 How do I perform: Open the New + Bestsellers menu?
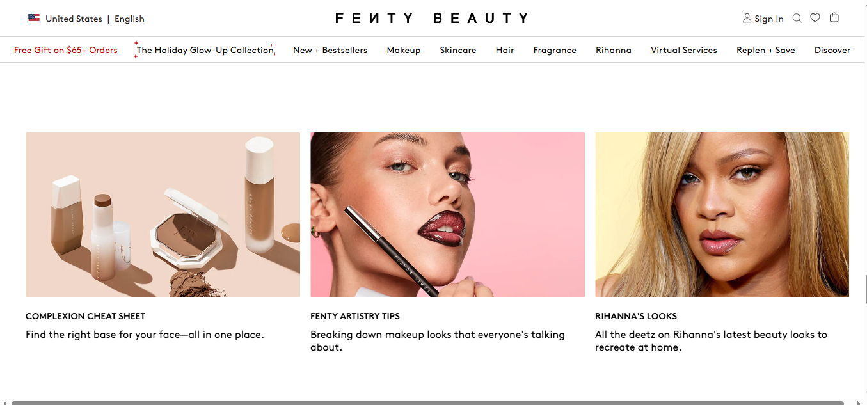330,50
